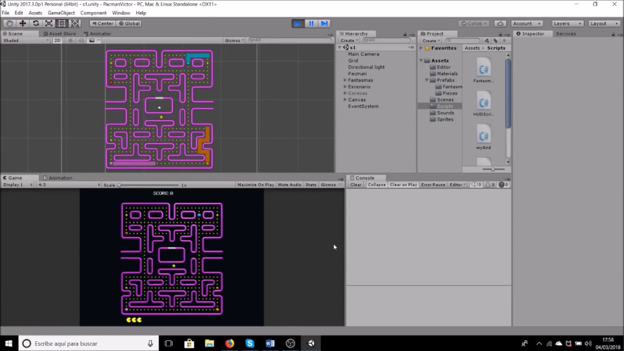Screen dimensions: 624x351
Task: Enable Maximize On Play
Action: pyautogui.click(x=255, y=185)
